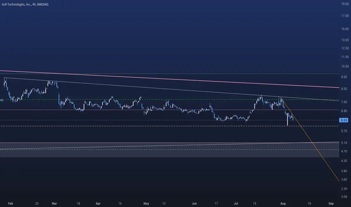This screenshot has height=207, width=351.
Task: Select the 10.50 price axis label
Action: (x=345, y=66)
